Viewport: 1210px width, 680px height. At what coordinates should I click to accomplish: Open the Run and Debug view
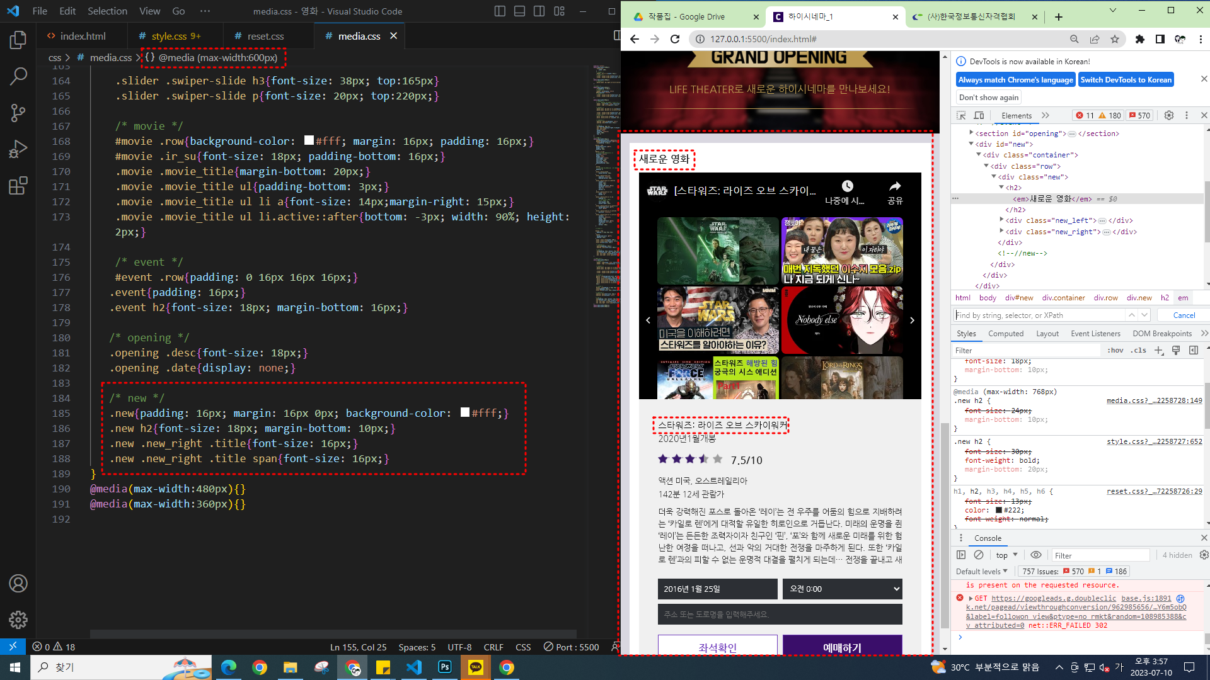18,149
